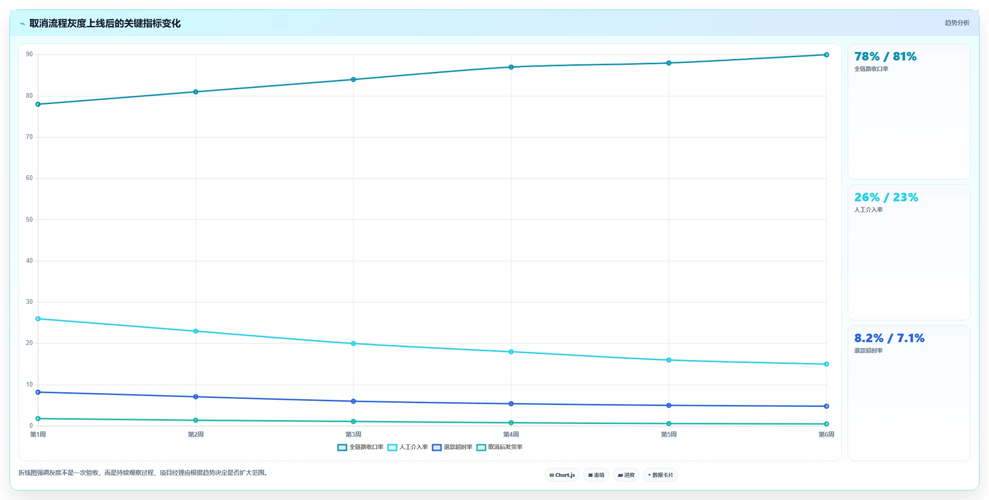The height and width of the screenshot is (500, 989).
Task: Click the 50 y-axis tick label
Action: (29, 219)
